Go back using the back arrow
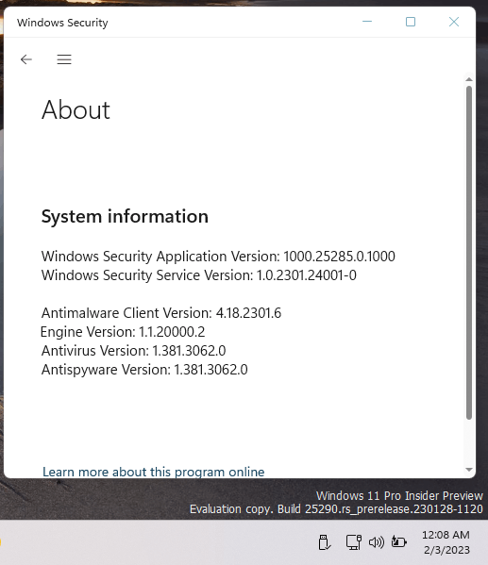The width and height of the screenshot is (488, 565). (x=26, y=59)
